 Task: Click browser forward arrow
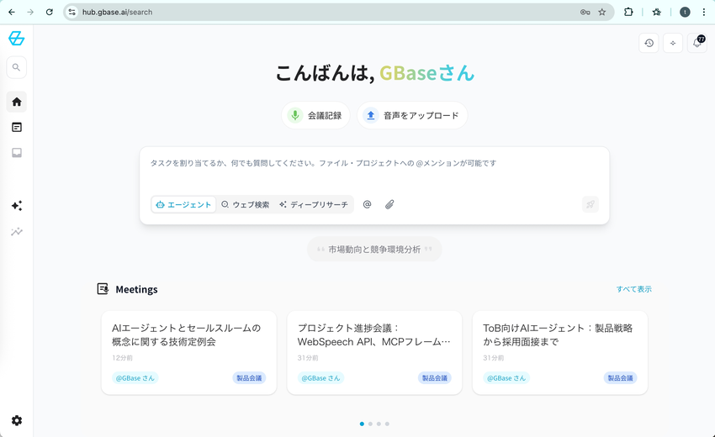coord(30,13)
